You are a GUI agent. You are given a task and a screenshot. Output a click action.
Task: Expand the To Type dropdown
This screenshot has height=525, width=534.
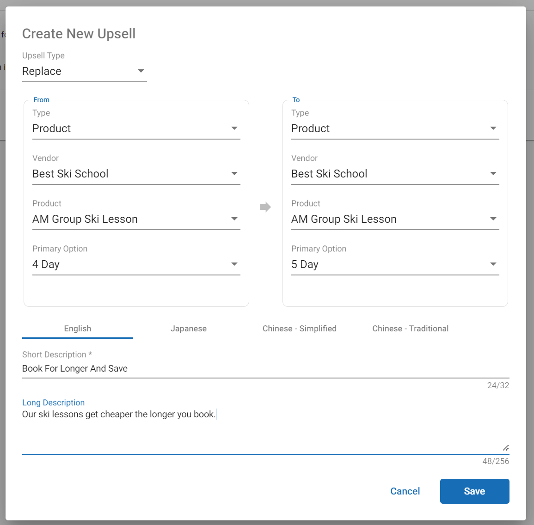395,128
